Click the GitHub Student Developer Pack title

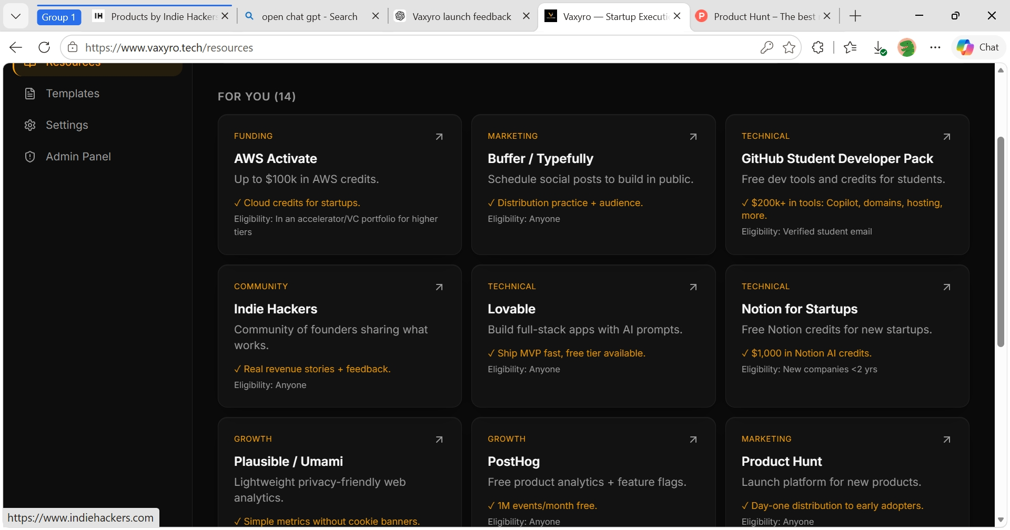point(837,158)
